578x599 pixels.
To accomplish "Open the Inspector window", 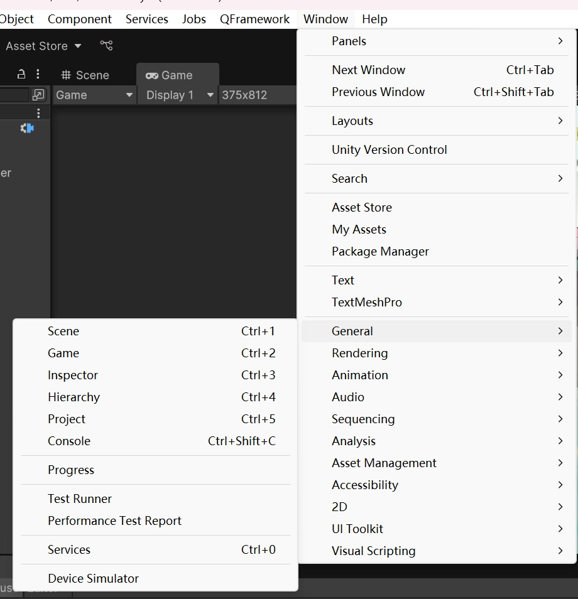I will pyautogui.click(x=155, y=375).
